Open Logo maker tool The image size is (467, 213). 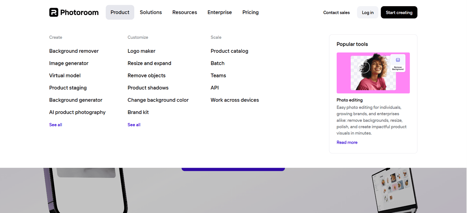pos(141,51)
